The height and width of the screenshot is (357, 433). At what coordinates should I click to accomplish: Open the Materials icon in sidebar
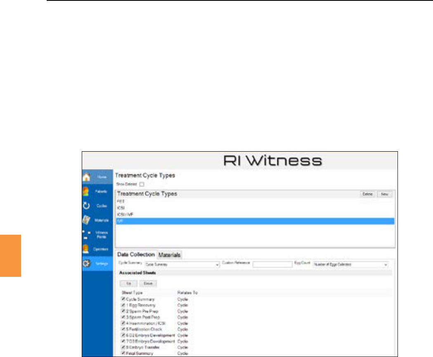click(86, 220)
